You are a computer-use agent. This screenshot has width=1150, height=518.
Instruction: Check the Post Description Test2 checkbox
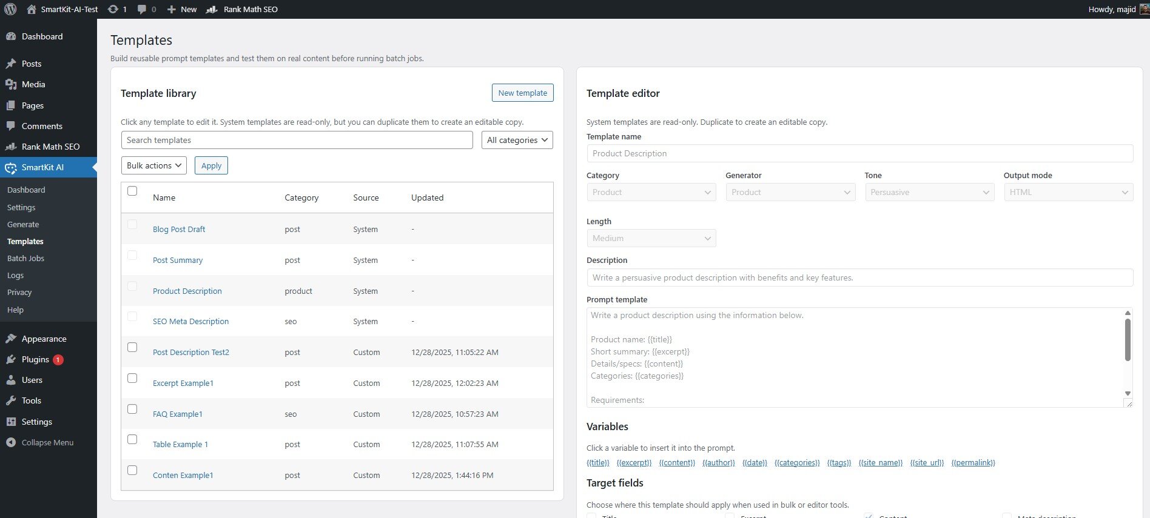(132, 347)
